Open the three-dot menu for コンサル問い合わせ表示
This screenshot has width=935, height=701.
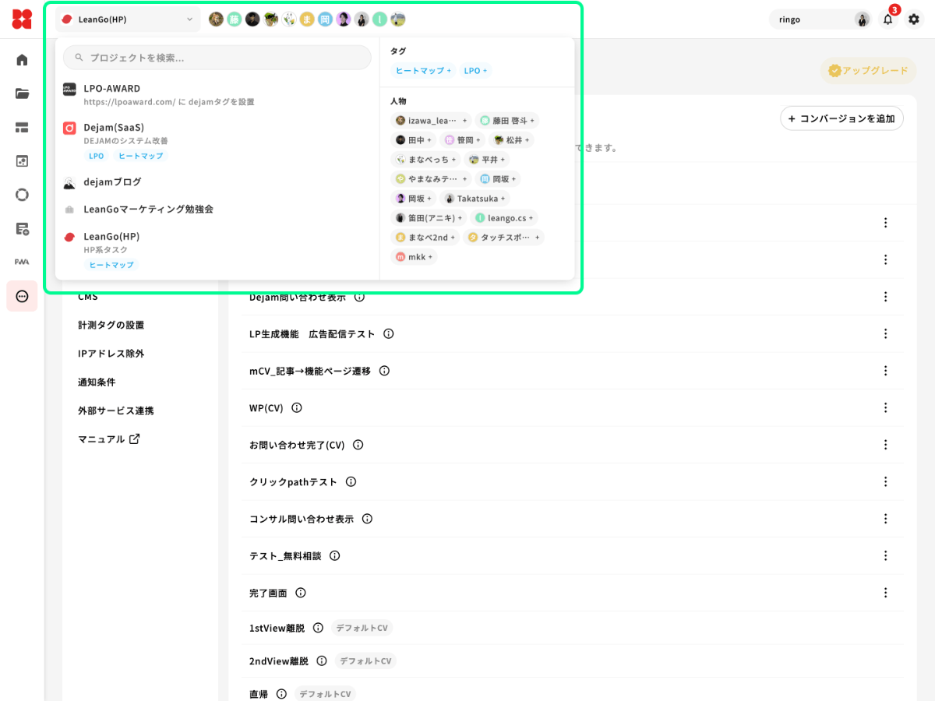coord(885,519)
